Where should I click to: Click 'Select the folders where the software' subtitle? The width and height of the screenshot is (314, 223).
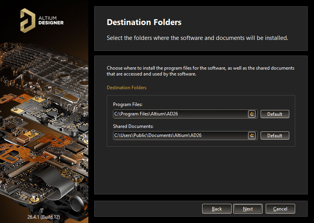pyautogui.click(x=197, y=38)
